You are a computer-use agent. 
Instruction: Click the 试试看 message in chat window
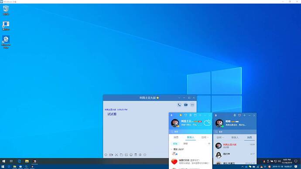pos(112,114)
